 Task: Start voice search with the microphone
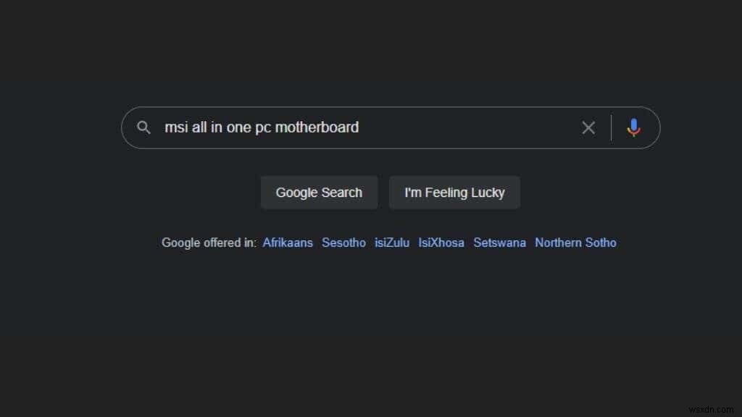633,127
